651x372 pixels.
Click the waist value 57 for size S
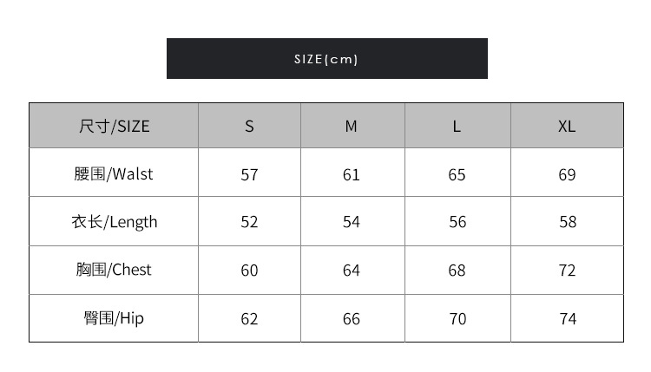point(249,174)
